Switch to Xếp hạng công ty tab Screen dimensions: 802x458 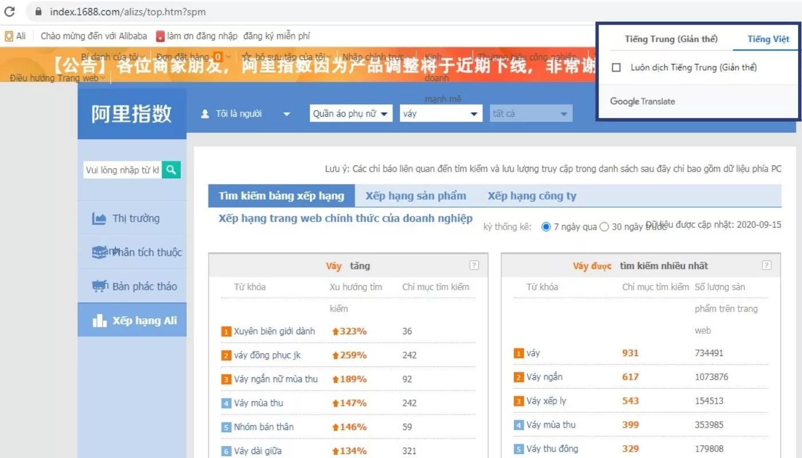(x=532, y=196)
